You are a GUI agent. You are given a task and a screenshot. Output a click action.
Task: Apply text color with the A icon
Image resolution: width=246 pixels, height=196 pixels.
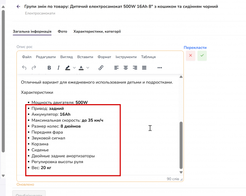pyautogui.click(x=81, y=68)
